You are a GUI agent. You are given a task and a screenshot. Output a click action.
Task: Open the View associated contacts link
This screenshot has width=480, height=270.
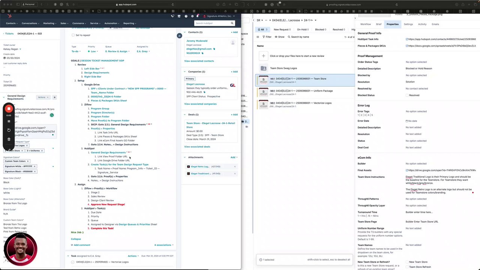[199, 61]
